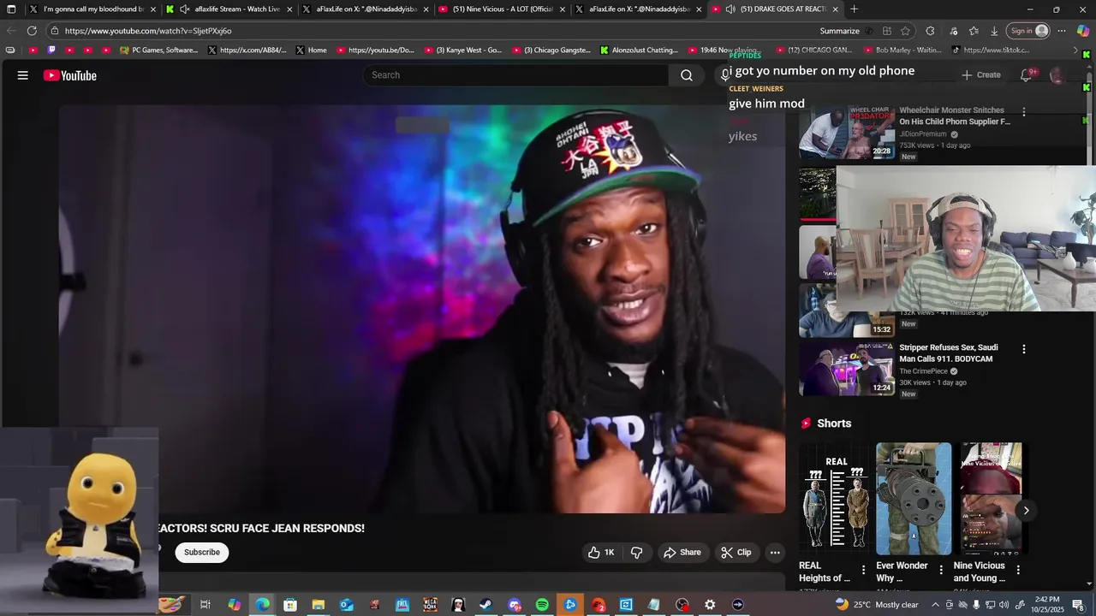Open Microsoft Edge in the taskbar
1096x616 pixels.
pyautogui.click(x=262, y=605)
